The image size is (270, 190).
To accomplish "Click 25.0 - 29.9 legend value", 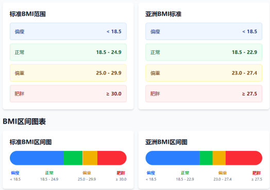I will (x=87, y=179).
